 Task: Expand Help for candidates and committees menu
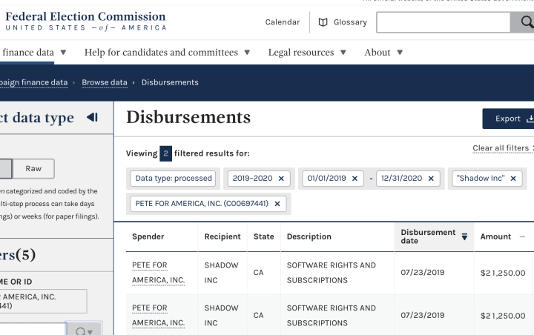coord(167,53)
